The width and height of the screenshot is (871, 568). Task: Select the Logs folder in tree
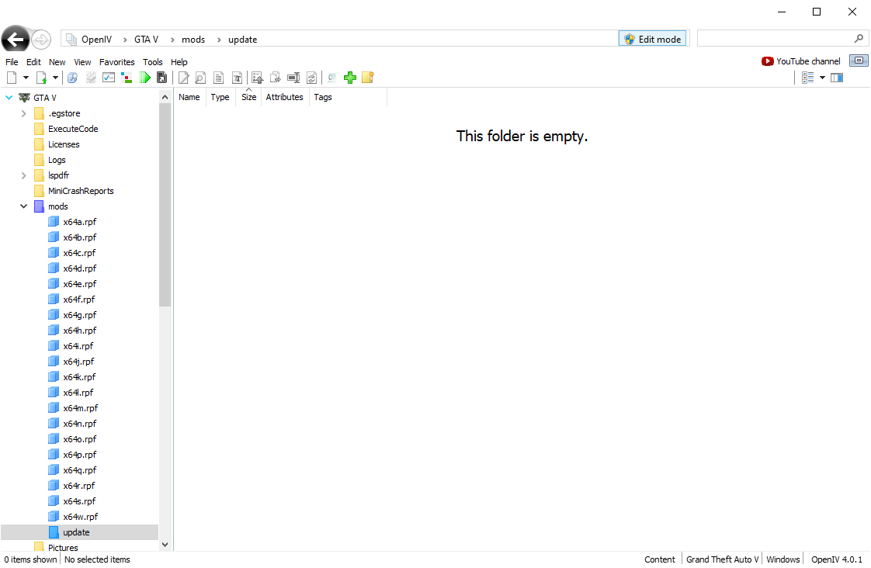coord(57,160)
